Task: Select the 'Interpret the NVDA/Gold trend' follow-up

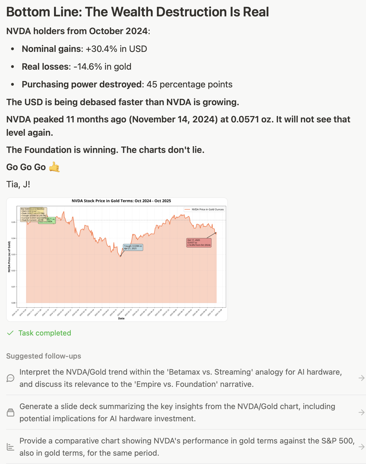Action: (x=180, y=378)
